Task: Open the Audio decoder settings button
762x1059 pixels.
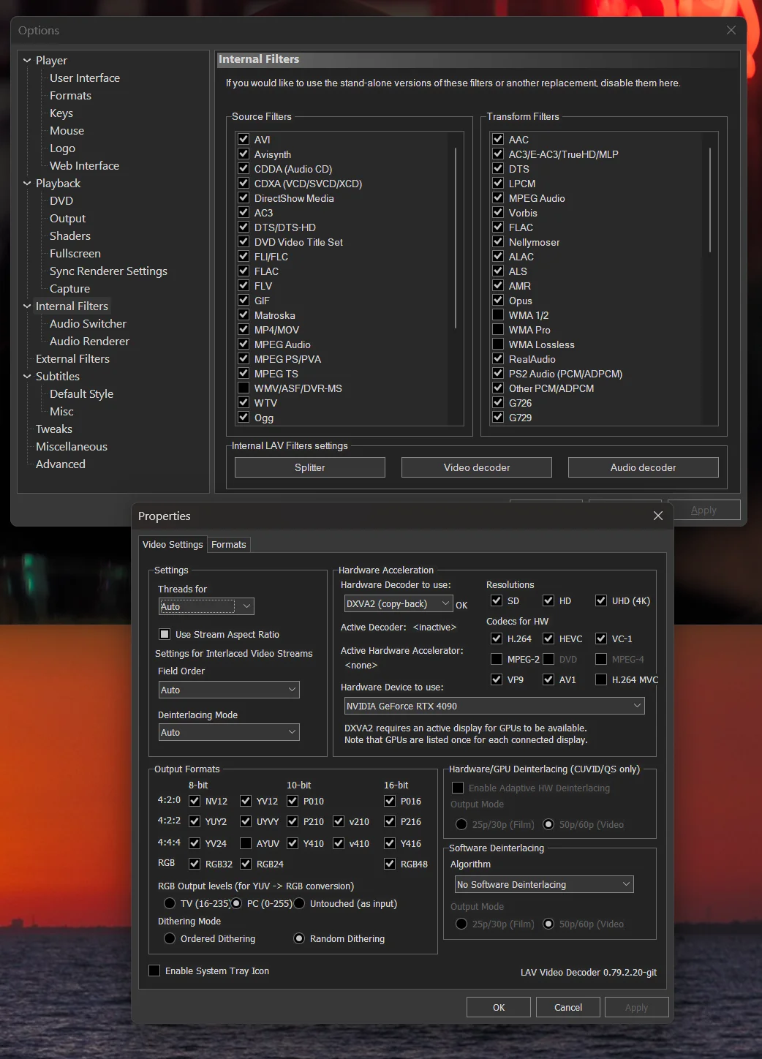Action: click(x=644, y=467)
